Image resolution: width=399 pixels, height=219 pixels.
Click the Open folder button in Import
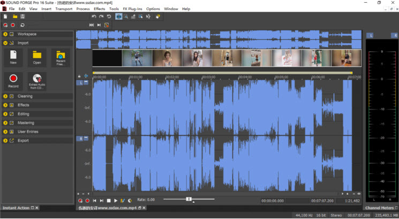(x=37, y=57)
